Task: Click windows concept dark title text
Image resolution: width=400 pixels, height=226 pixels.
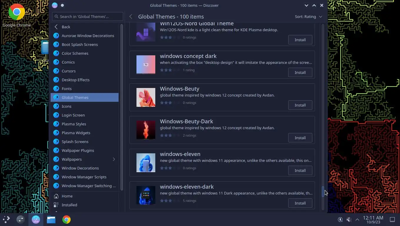Action: tap(188, 56)
